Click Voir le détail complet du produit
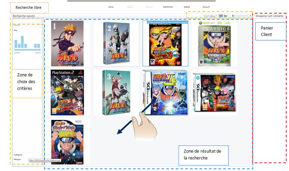Screen dimensions: 289x171 [x=175, y=22]
